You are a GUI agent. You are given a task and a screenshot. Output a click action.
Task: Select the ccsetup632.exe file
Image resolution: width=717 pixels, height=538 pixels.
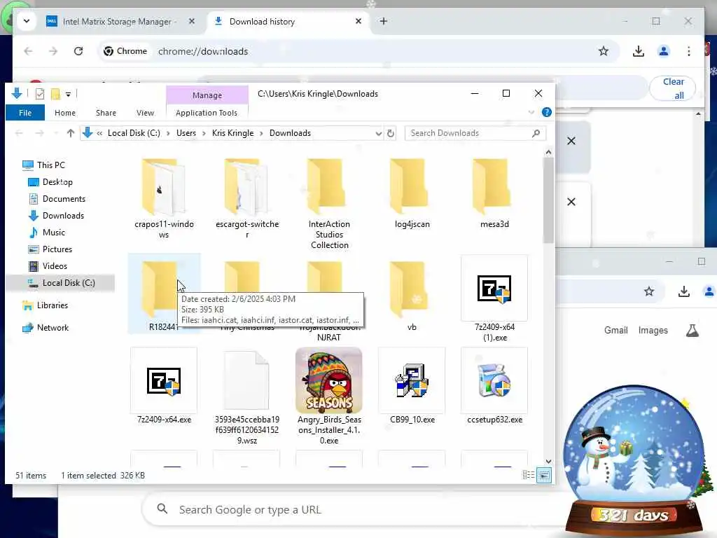tap(494, 386)
